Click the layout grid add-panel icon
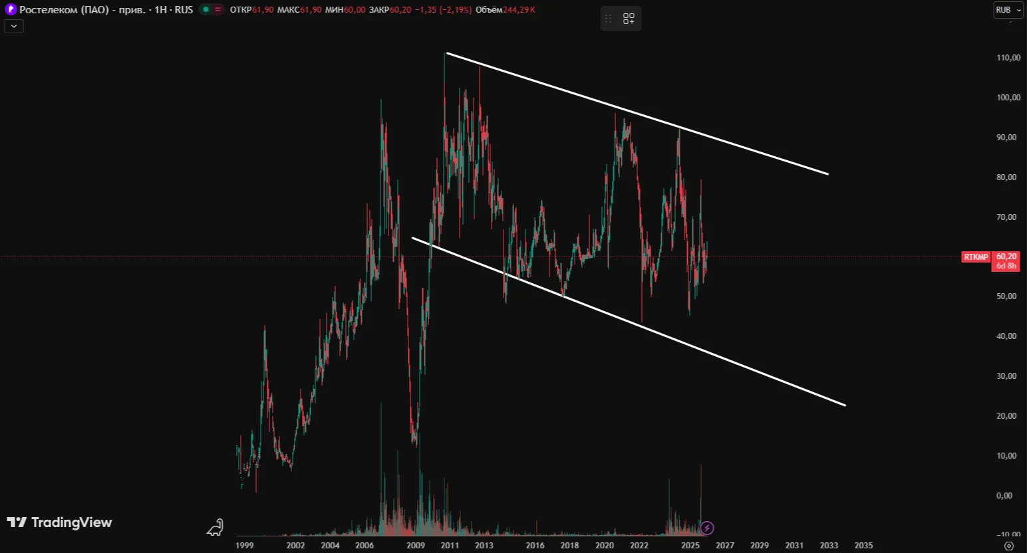The height and width of the screenshot is (553, 1027). click(x=629, y=19)
